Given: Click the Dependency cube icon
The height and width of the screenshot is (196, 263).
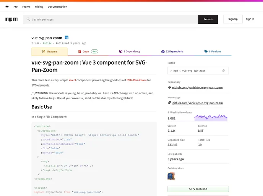Looking at the screenshot, I should tap(120, 51).
